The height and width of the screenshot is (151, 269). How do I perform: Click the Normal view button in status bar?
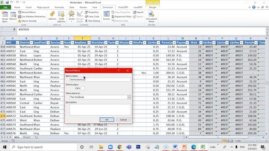[224, 141]
